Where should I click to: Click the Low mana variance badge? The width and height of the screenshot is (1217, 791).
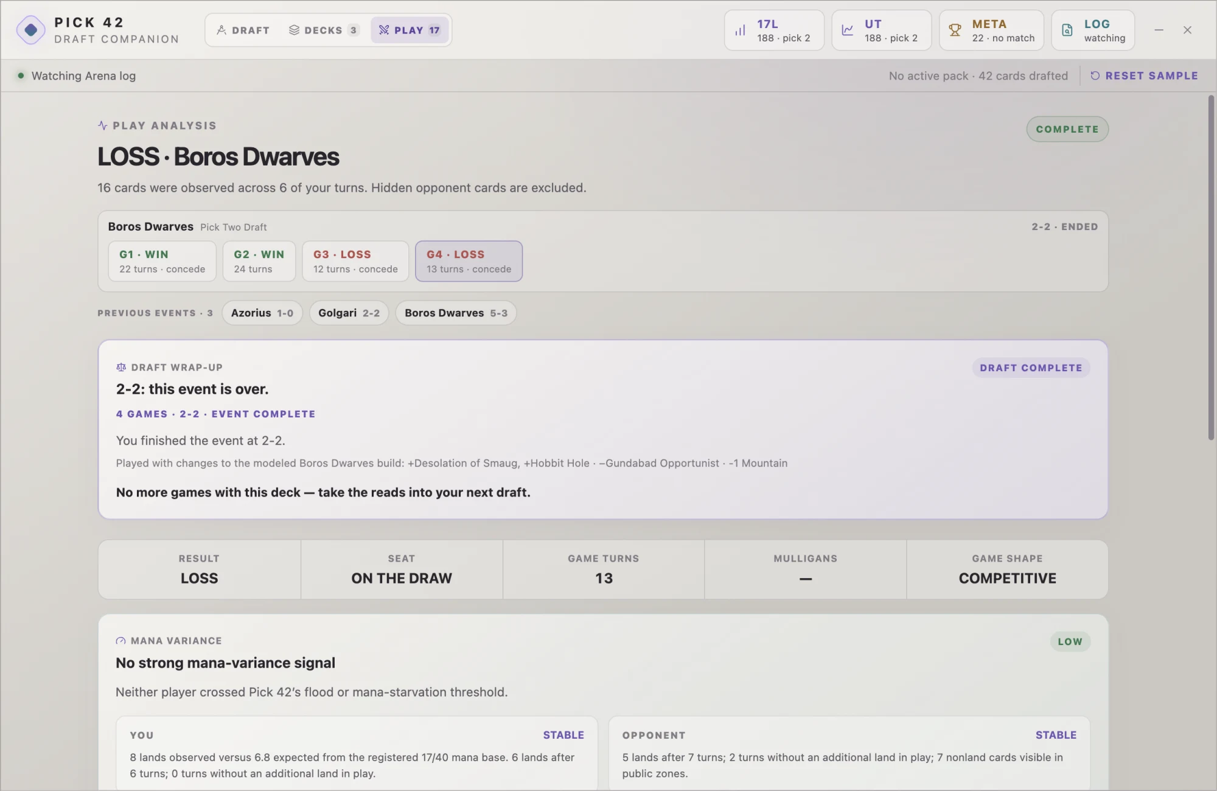pyautogui.click(x=1070, y=641)
